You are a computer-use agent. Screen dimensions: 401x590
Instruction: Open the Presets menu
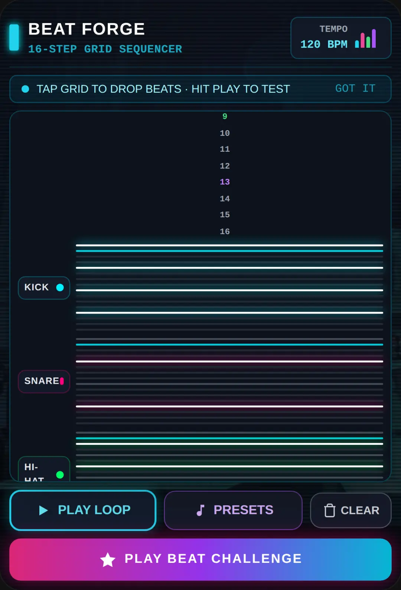click(x=233, y=510)
